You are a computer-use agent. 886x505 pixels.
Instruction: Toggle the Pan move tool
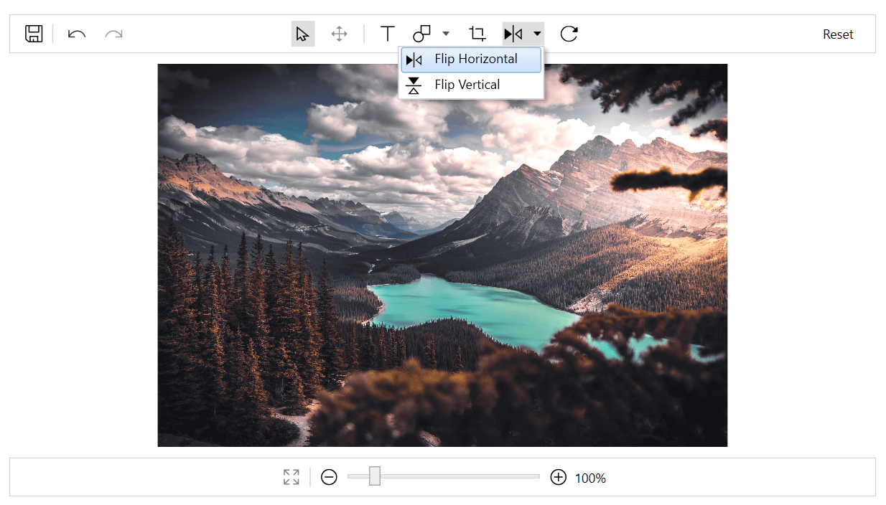point(339,34)
